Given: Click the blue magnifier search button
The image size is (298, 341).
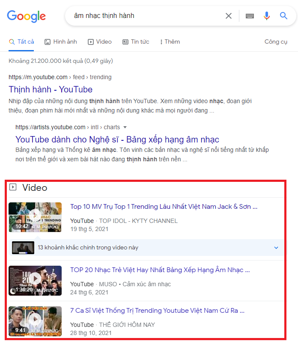Looking at the screenshot, I should coord(283,16).
